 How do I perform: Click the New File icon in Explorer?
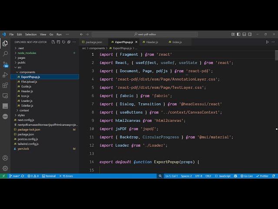pyautogui.click(x=53, y=42)
